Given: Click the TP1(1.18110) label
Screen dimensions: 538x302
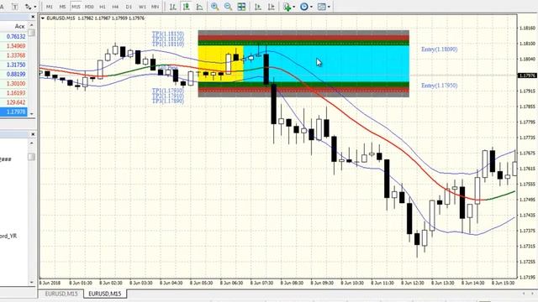Looking at the screenshot, I should 168,44.
